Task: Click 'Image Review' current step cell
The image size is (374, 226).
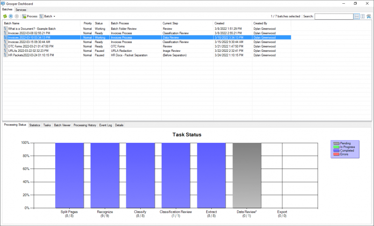Action: 172,51
